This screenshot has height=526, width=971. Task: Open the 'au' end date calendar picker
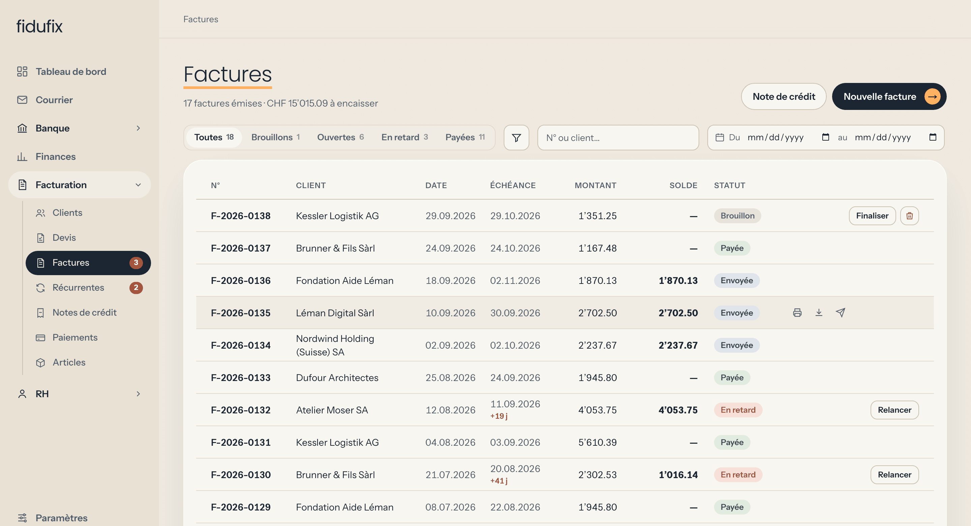tap(933, 137)
